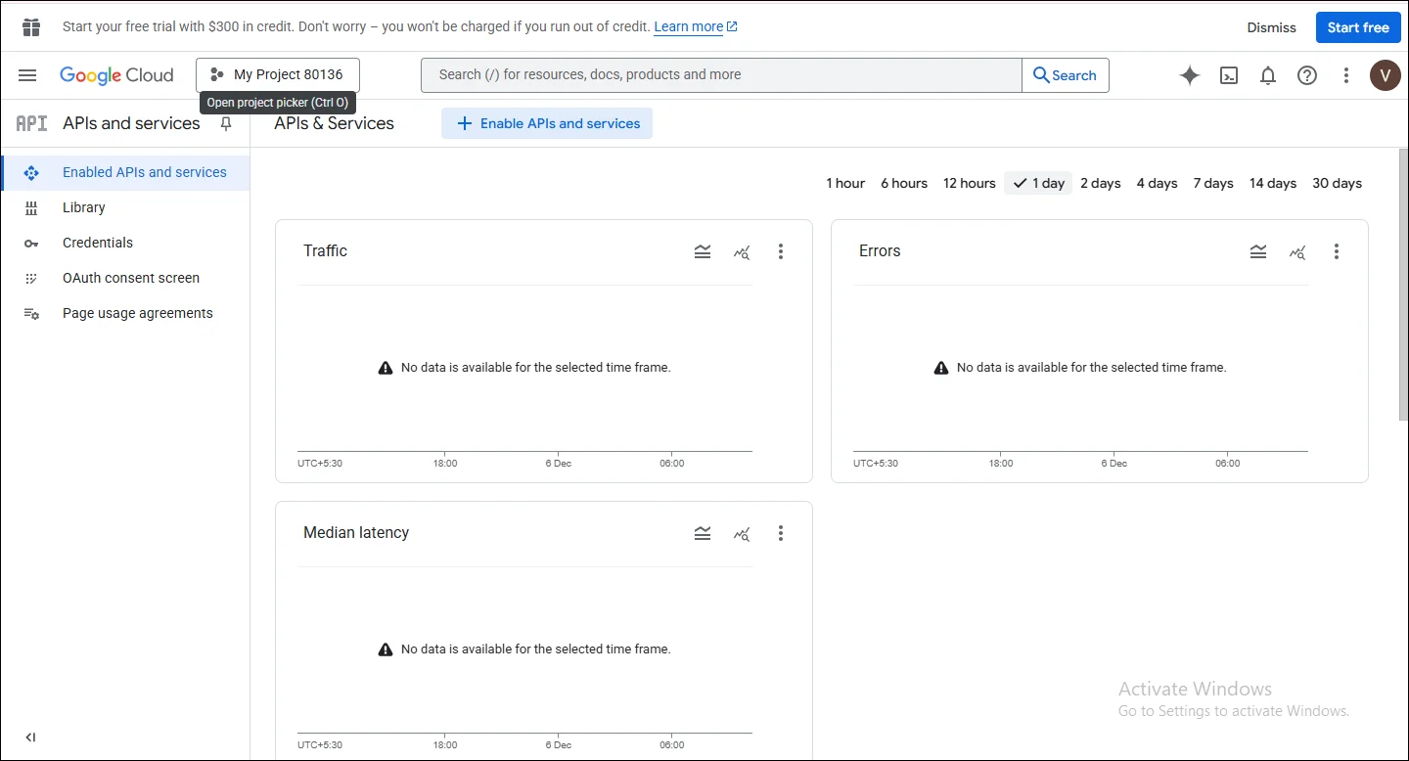The width and height of the screenshot is (1409, 761).
Task: Select the 14 days time range
Action: click(1273, 183)
